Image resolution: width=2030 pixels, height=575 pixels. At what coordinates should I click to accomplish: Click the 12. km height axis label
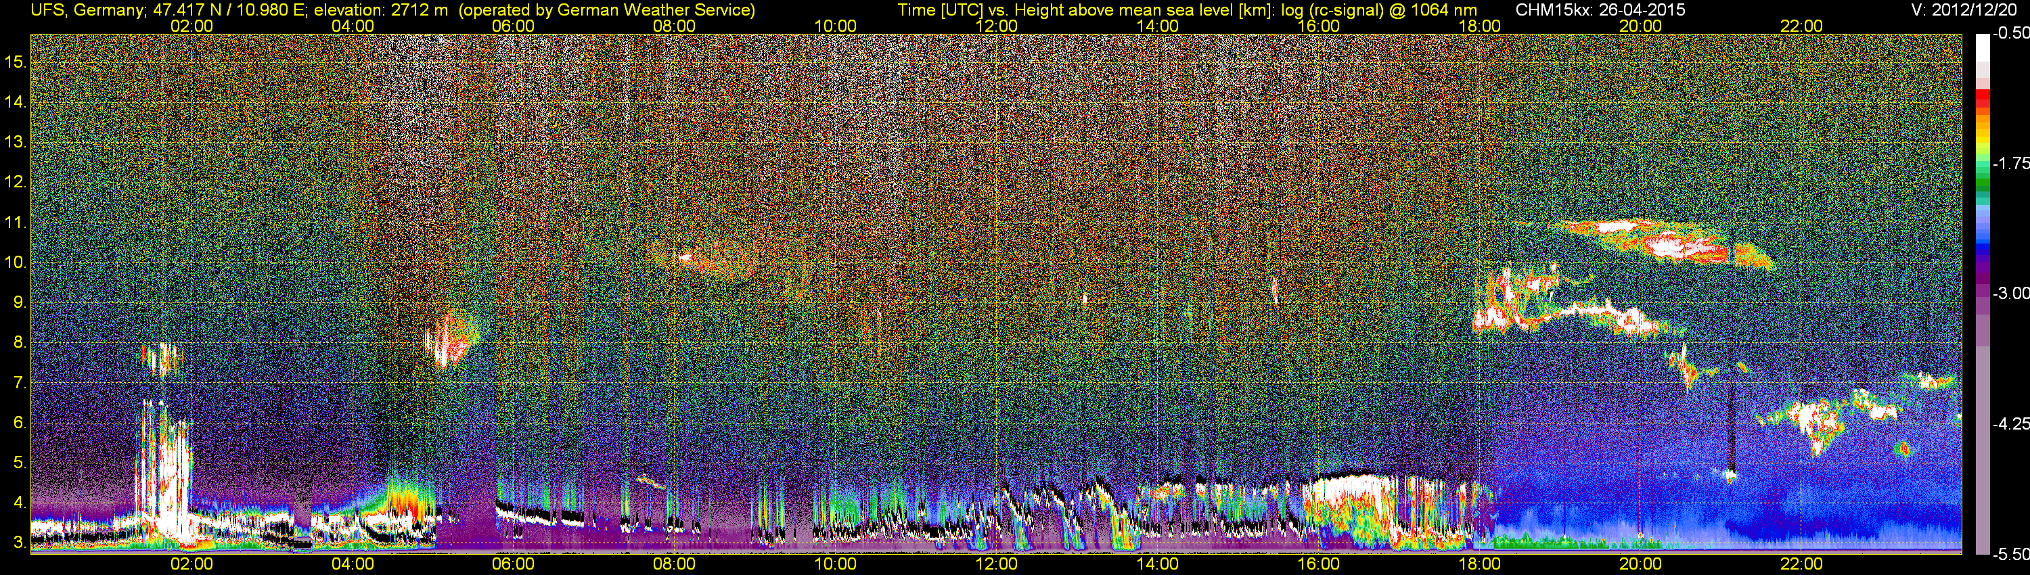[15, 182]
